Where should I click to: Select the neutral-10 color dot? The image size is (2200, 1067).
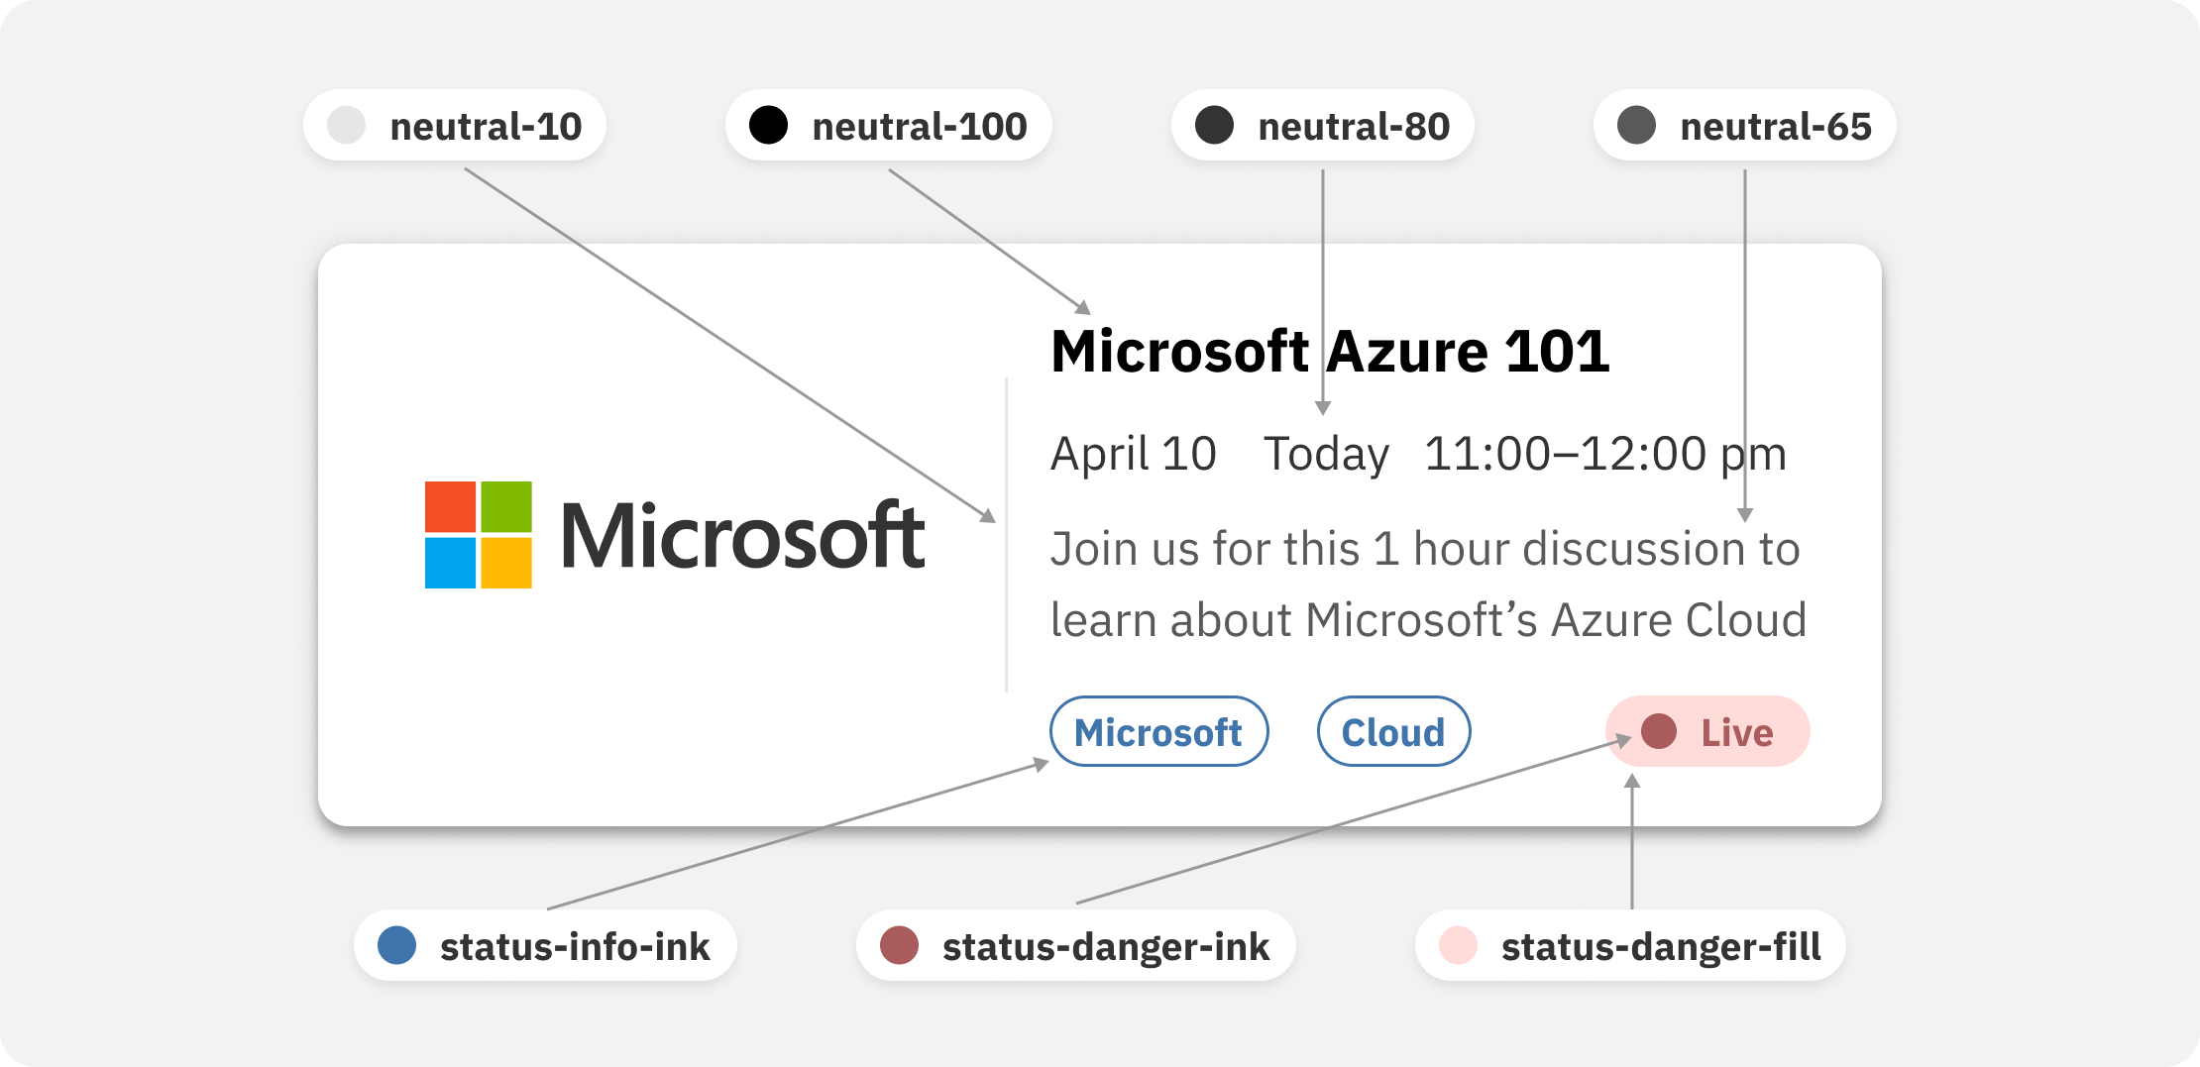[347, 126]
